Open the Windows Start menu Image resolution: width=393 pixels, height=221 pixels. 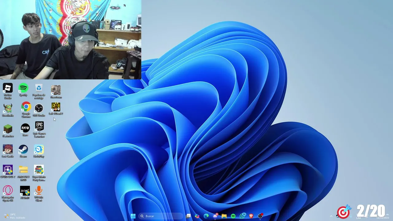click(133, 216)
